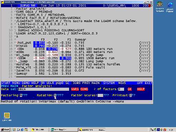Click the 0.995 Sumsqr value for 1500m
The image size is (176, 132).
tap(79, 58)
